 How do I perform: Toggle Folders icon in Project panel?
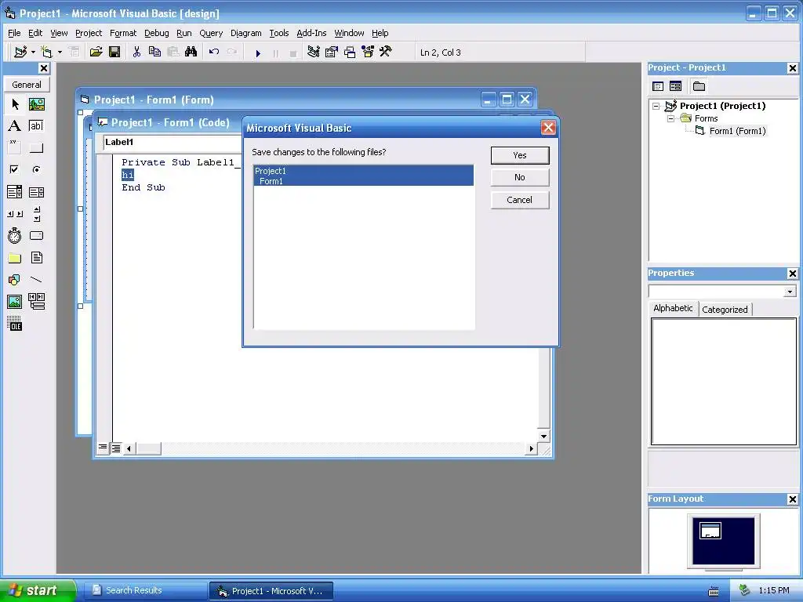699,86
